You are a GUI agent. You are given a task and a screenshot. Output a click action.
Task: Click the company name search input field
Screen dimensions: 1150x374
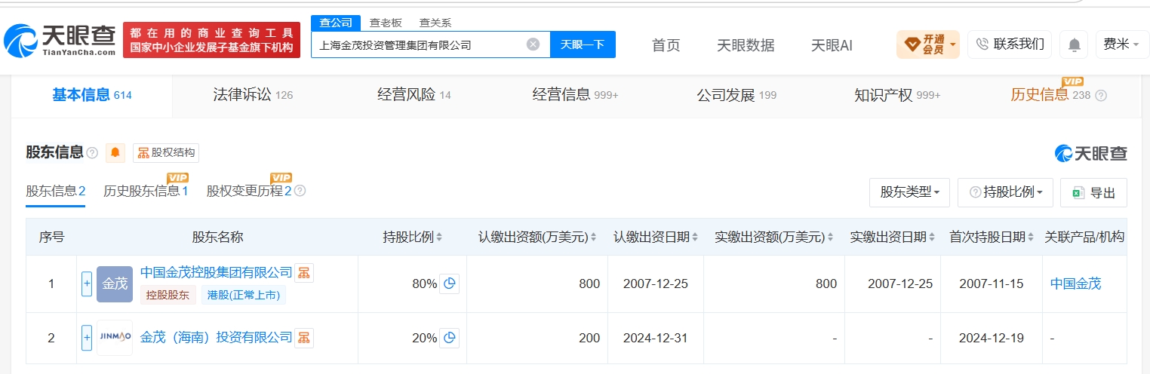(420, 44)
